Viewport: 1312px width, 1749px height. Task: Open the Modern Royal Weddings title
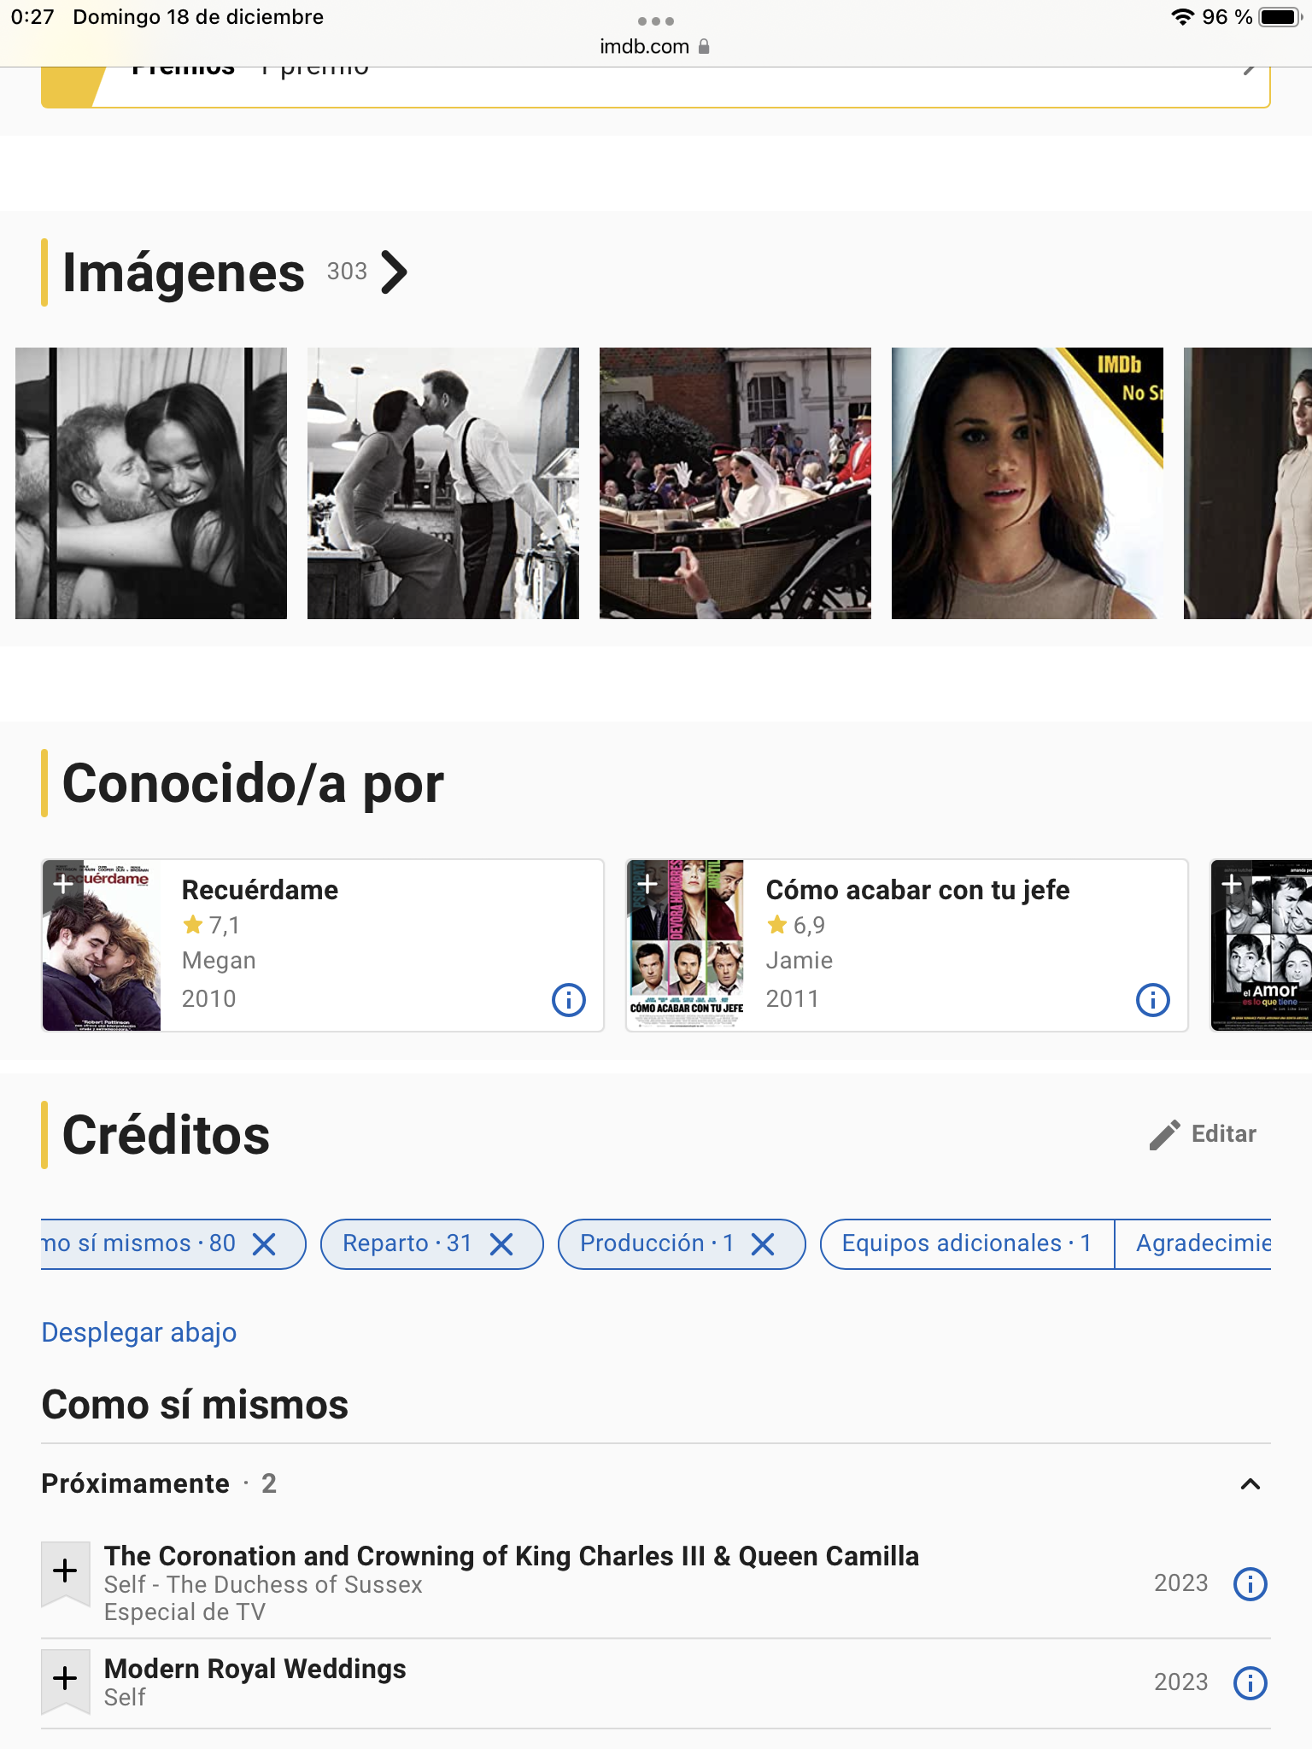point(255,1669)
